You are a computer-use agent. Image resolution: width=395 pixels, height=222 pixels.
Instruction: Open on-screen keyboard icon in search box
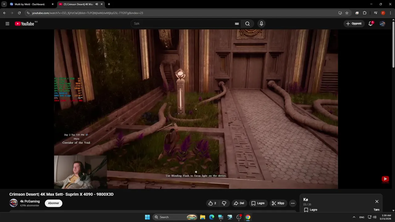(x=237, y=24)
